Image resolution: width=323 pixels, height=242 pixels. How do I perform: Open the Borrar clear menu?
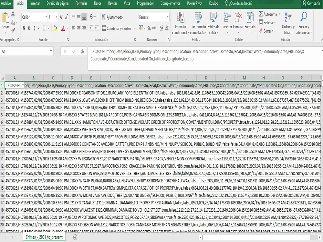click(266, 31)
